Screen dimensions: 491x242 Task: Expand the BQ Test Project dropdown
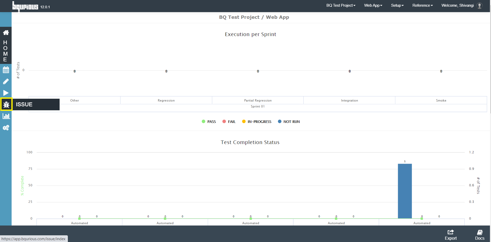[341, 5]
